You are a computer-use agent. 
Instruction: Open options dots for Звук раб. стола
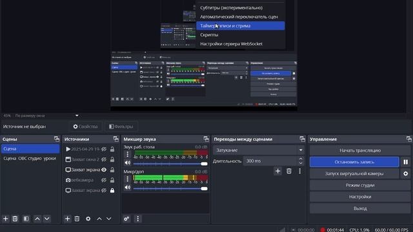click(128, 154)
